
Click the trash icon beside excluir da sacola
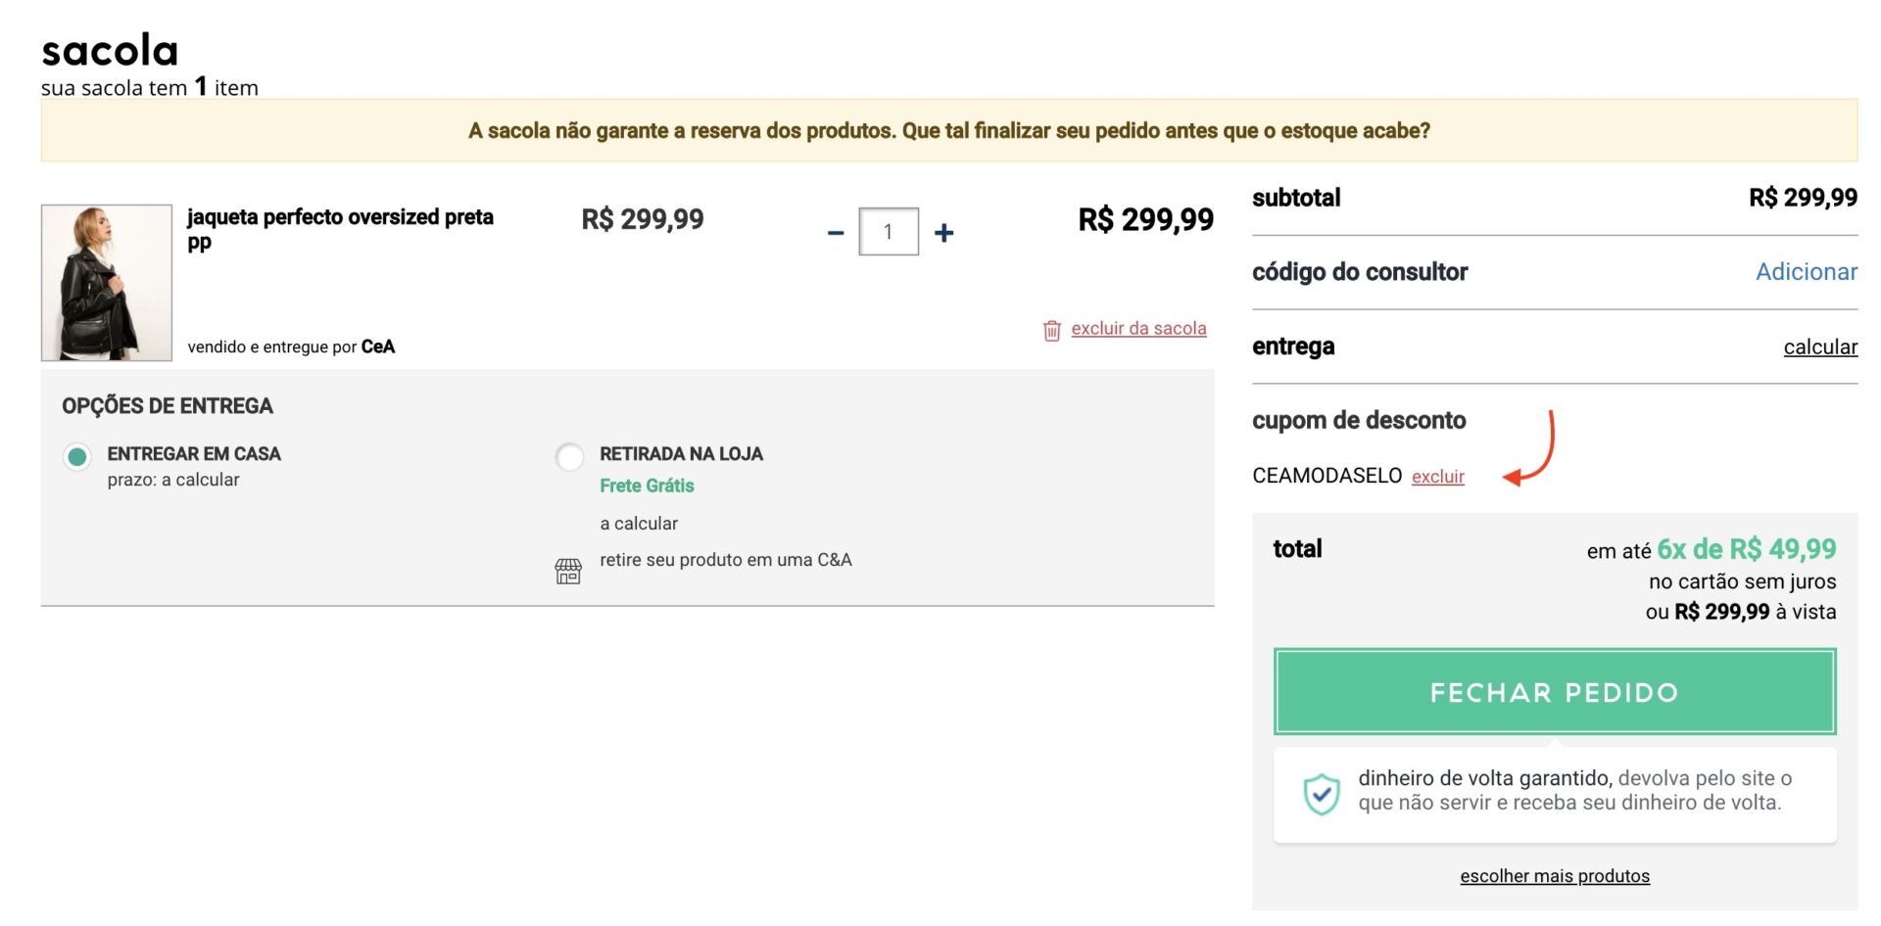[x=1051, y=330]
